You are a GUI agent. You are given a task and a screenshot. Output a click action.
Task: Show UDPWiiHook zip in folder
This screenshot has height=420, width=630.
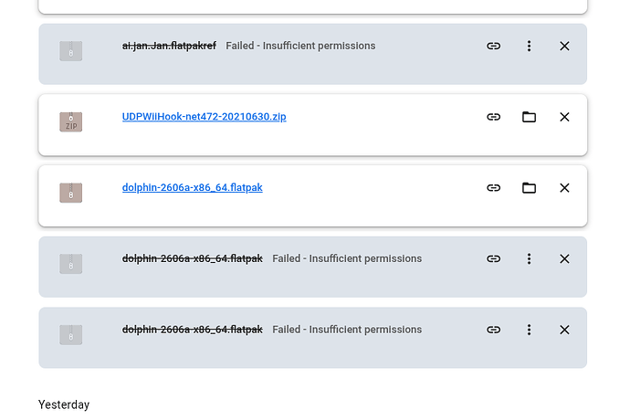click(529, 117)
